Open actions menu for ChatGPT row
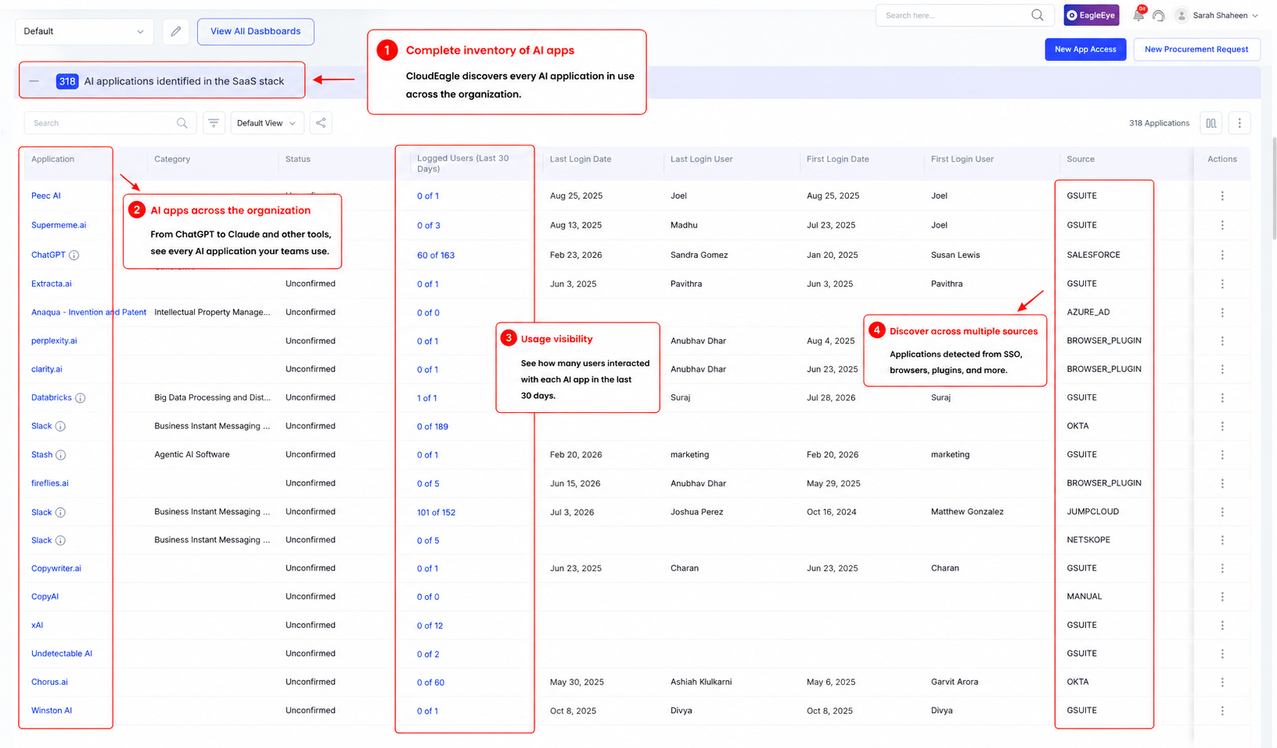 [x=1222, y=255]
